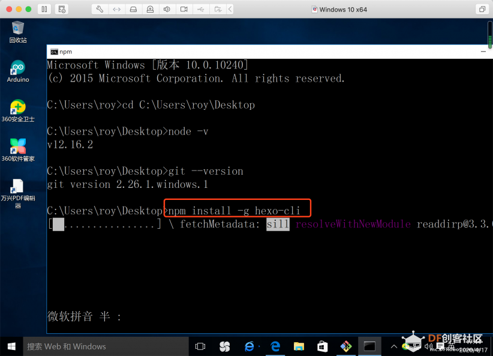The height and width of the screenshot is (356, 493).
Task: Click the readdirp@3.3 package text
Action: pos(453,224)
